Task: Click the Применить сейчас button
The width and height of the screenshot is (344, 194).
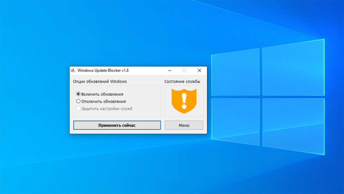Action: pyautogui.click(x=117, y=125)
